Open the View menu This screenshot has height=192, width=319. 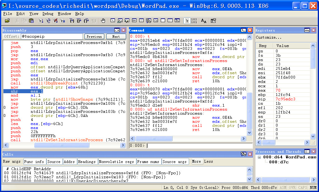click(x=34, y=14)
